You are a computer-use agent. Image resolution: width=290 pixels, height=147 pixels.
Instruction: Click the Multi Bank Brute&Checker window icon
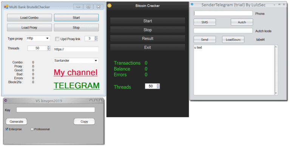click(6, 7)
